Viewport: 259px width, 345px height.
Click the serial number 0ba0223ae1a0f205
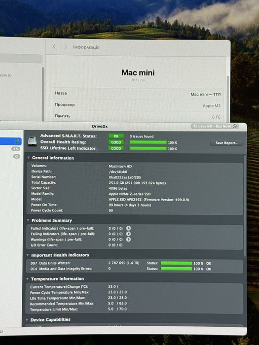point(125,177)
